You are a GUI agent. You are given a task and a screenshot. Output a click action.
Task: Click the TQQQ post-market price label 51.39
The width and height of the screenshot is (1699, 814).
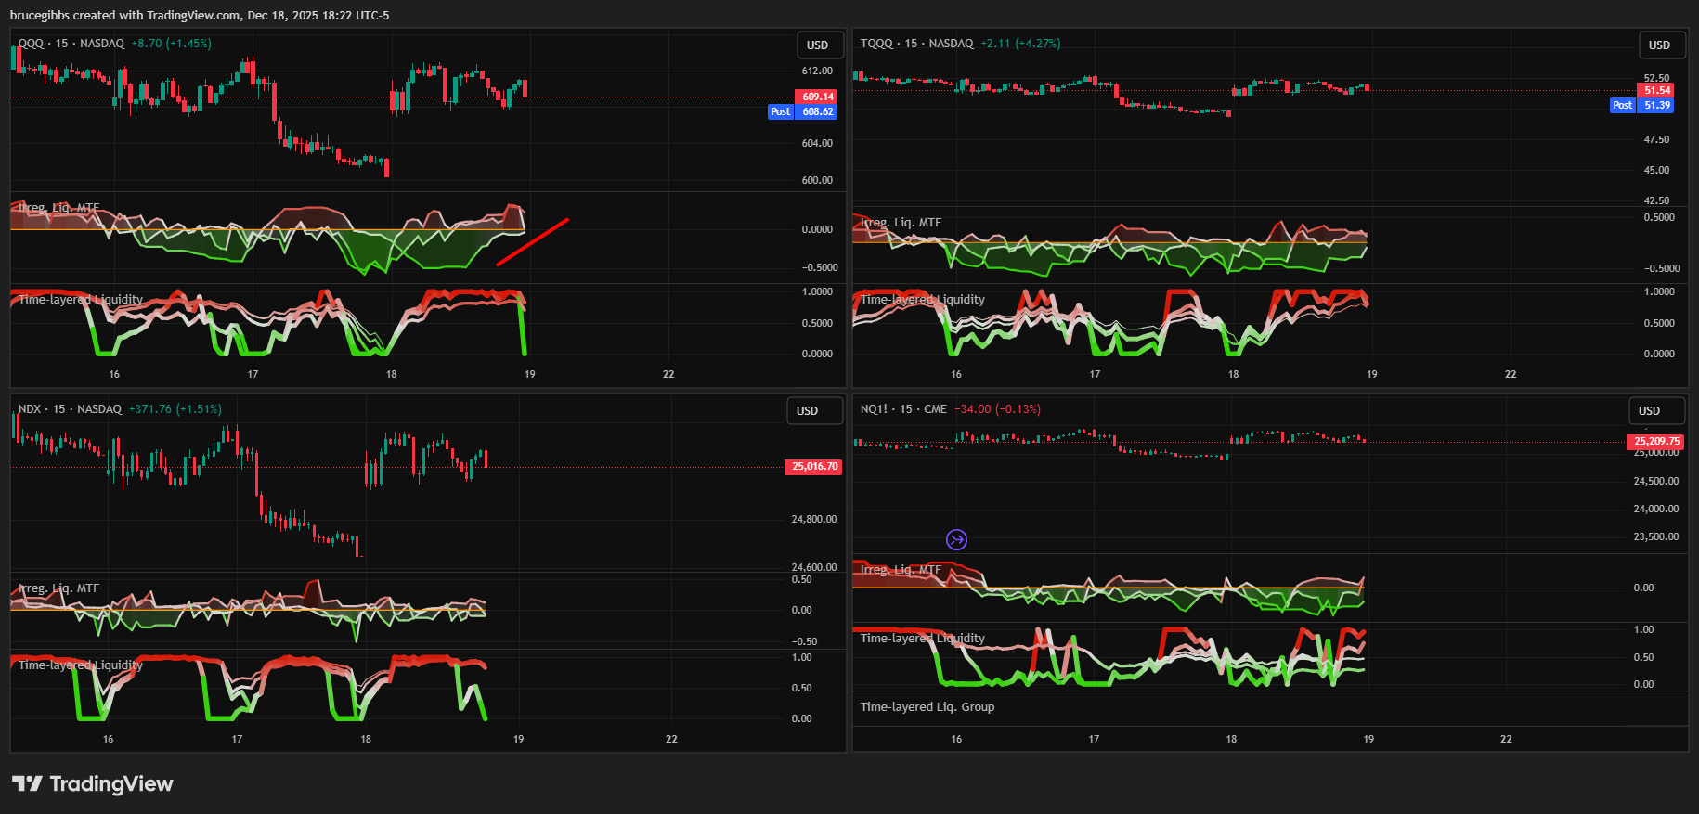pyautogui.click(x=1657, y=105)
